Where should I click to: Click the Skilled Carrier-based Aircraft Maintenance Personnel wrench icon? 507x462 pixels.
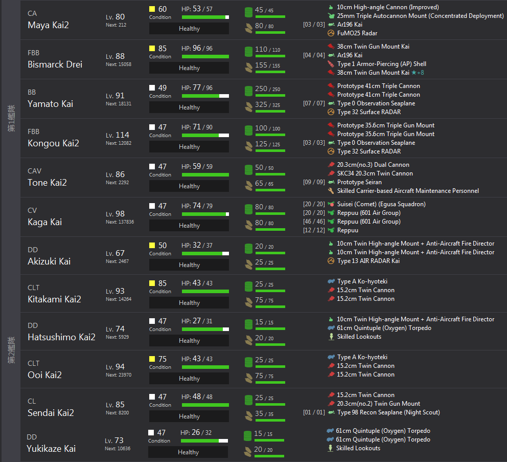coord(331,191)
